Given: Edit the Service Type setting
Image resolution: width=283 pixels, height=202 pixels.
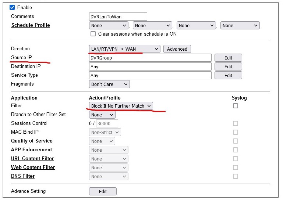Looking at the screenshot, I should [228, 75].
